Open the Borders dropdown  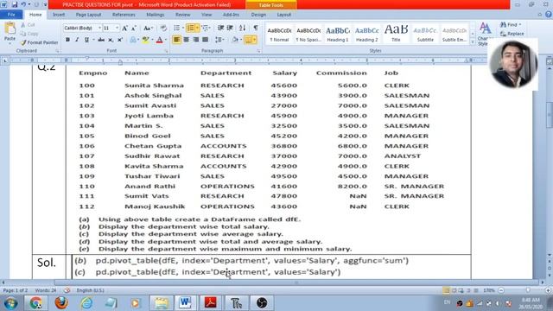pos(255,40)
